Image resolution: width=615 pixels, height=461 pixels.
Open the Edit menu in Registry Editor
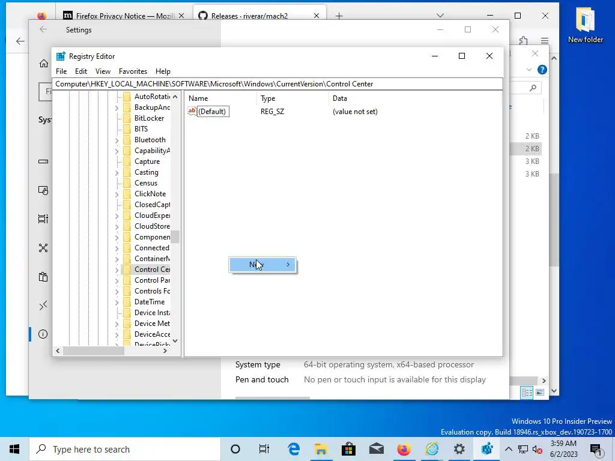(x=81, y=71)
